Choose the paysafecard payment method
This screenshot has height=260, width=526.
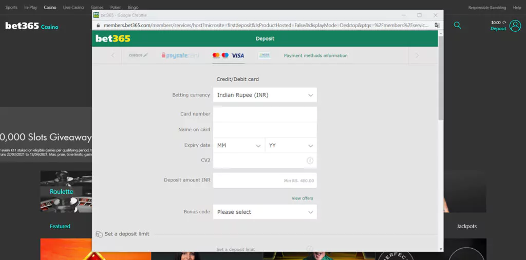pos(180,55)
